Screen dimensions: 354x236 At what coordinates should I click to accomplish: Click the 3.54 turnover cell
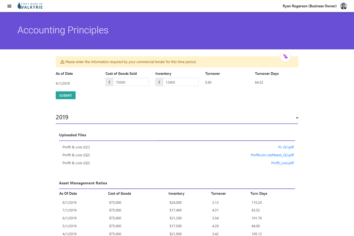(215, 218)
